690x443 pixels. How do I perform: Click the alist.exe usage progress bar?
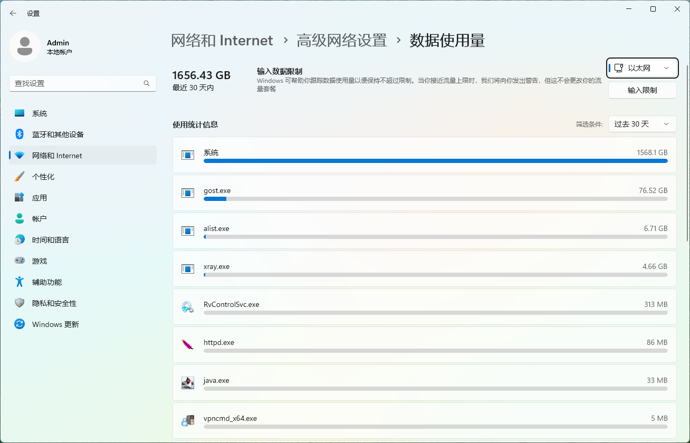436,237
